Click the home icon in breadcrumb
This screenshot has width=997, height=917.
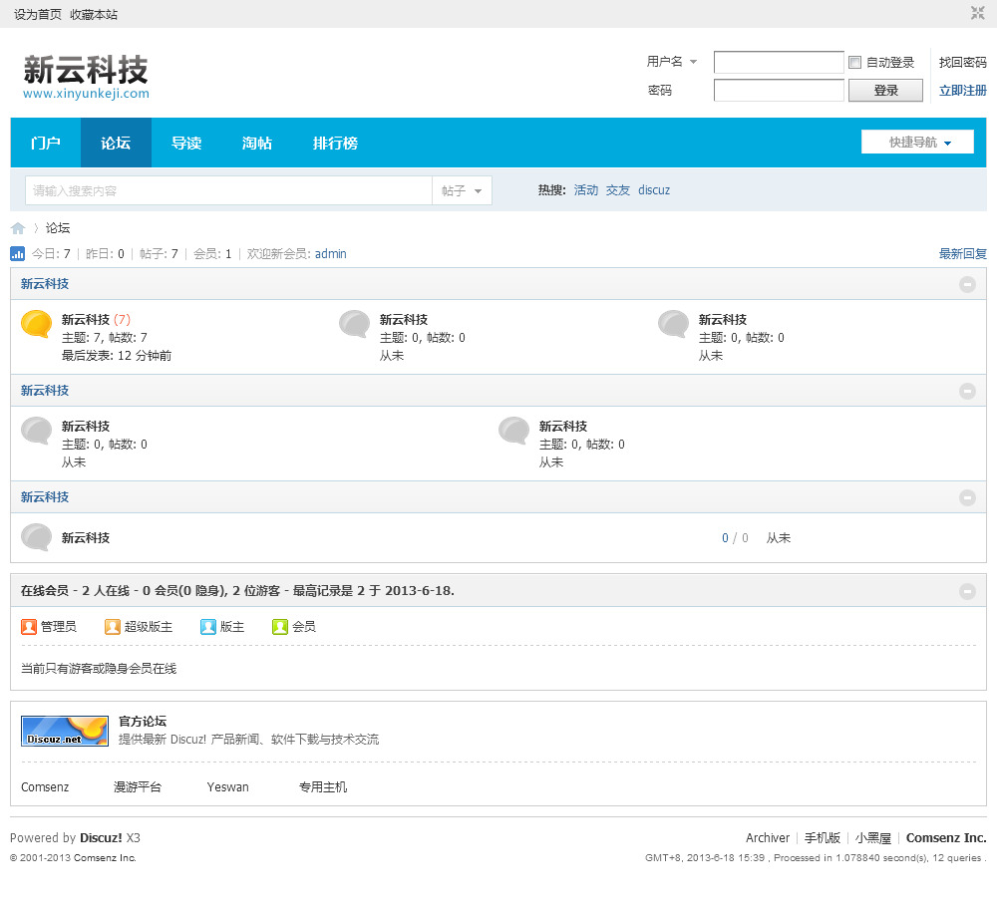(x=18, y=228)
